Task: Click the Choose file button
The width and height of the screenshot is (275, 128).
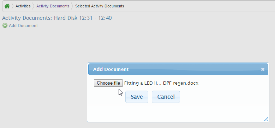Action: coord(108,83)
